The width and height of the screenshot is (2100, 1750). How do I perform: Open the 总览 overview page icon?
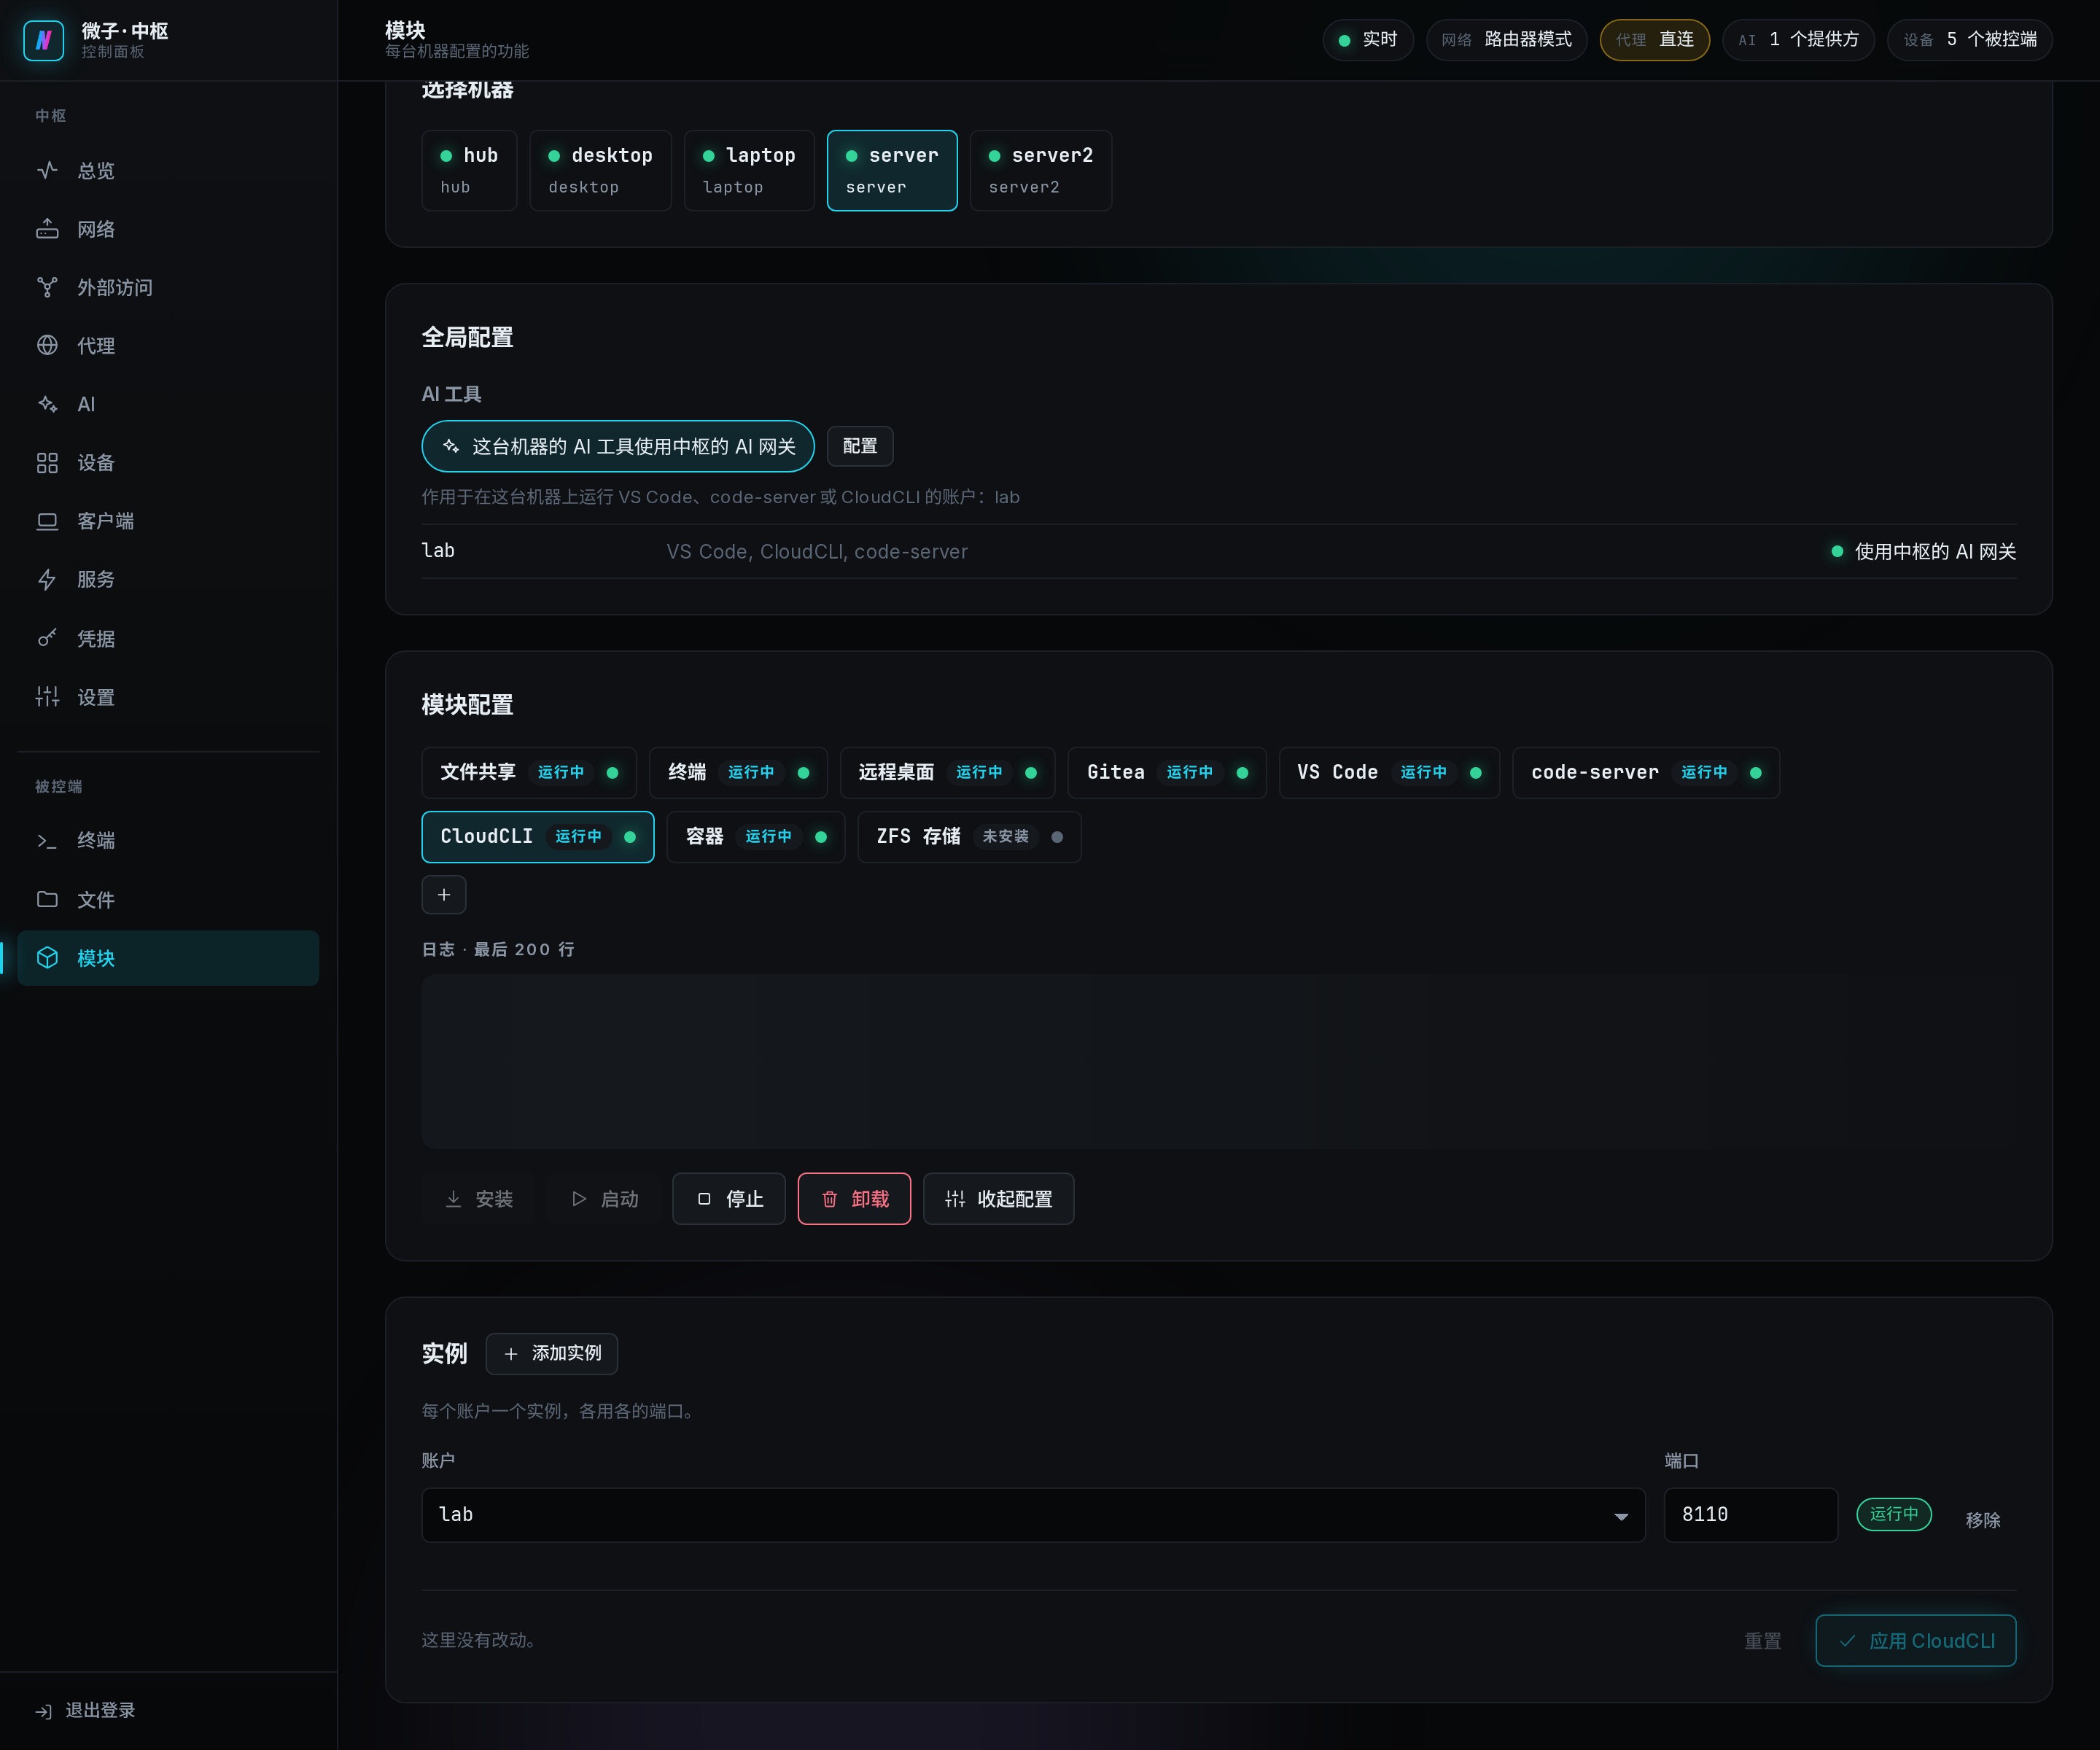47,170
